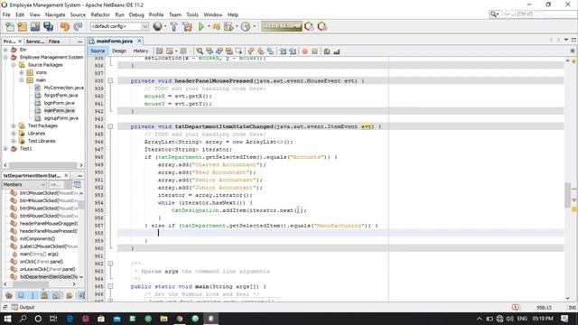Open the Refactor menu
Viewport: 578px width, 325px height.
100,14
